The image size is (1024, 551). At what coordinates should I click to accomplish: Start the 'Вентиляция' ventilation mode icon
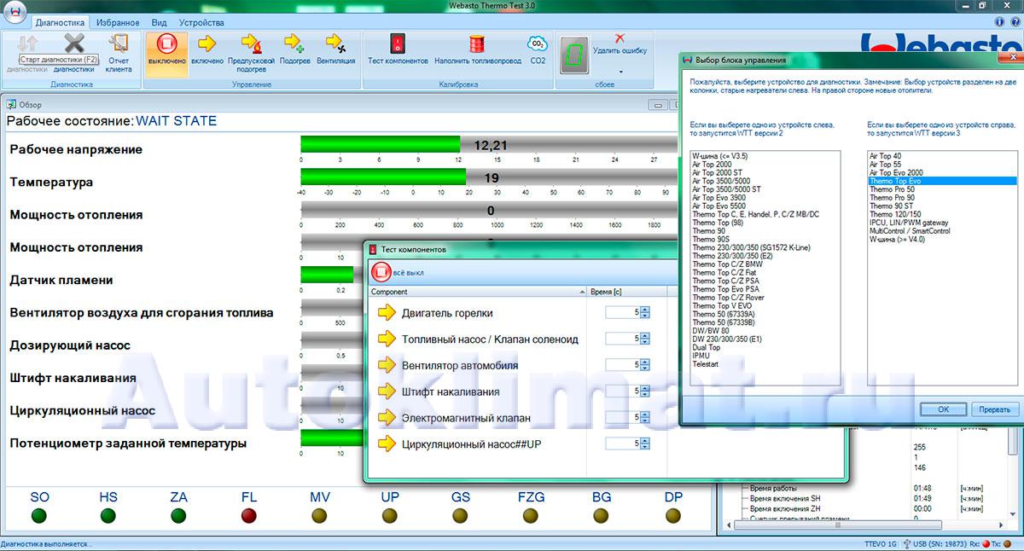pos(335,44)
